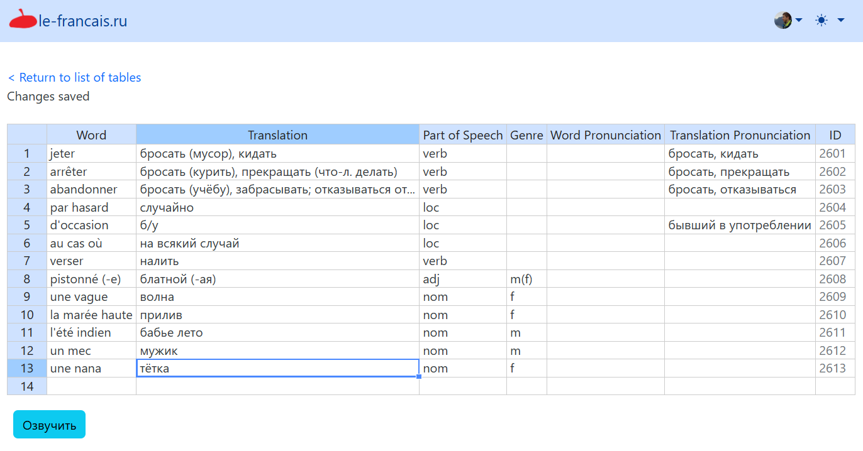Click the cell containing 'au cas où'
Screen dimensions: 863x451
pyautogui.click(x=91, y=244)
